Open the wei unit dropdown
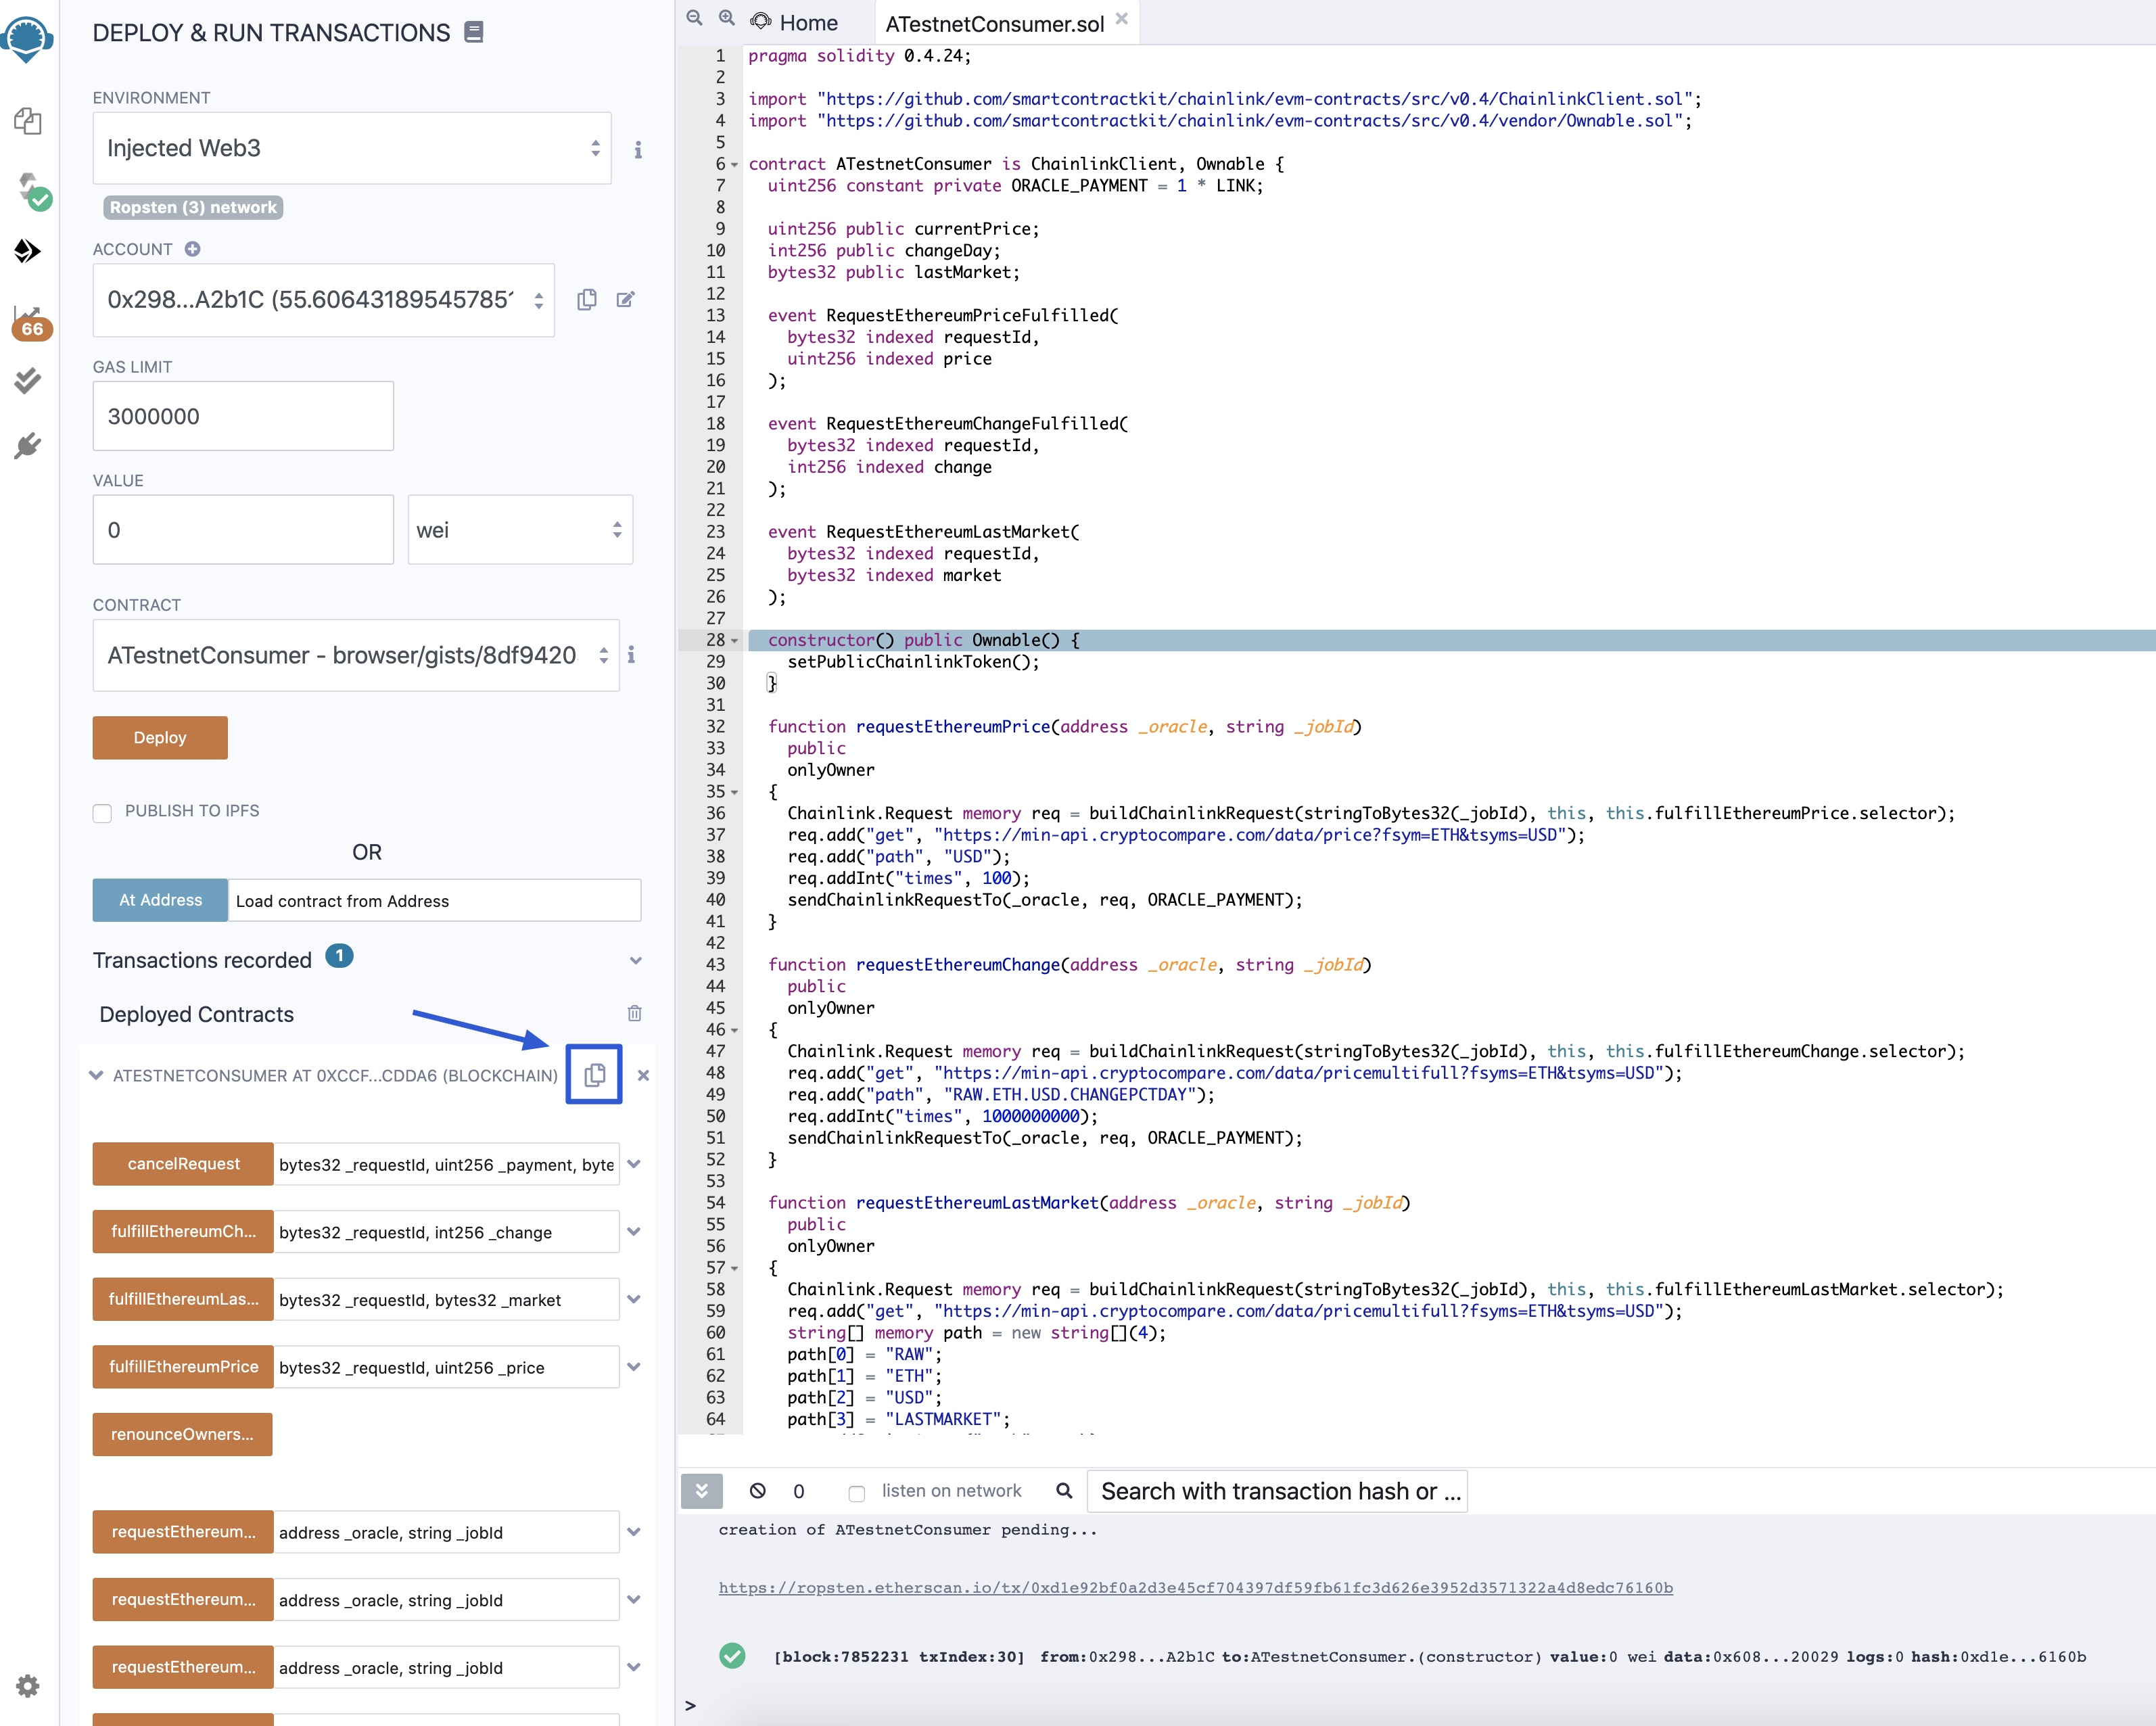 [520, 530]
